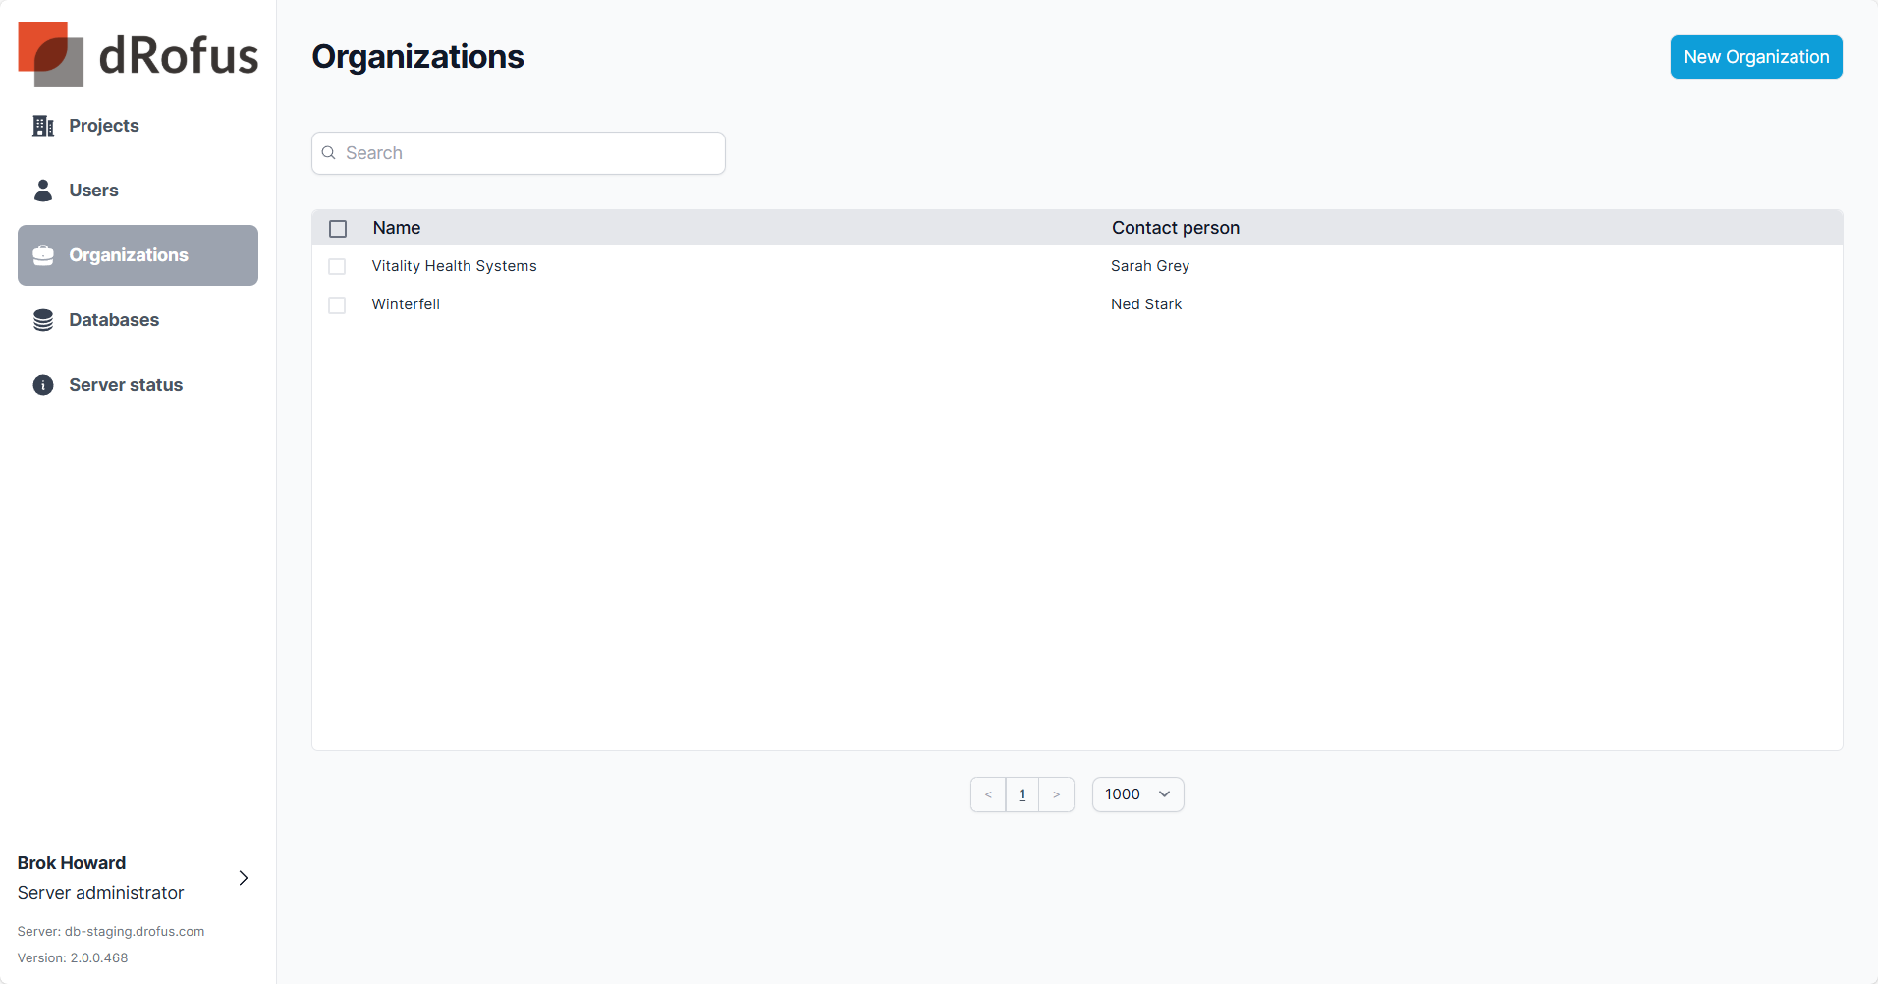Viewport: 1878px width, 984px height.
Task: Select the Winterfell row checkbox
Action: pos(337,305)
